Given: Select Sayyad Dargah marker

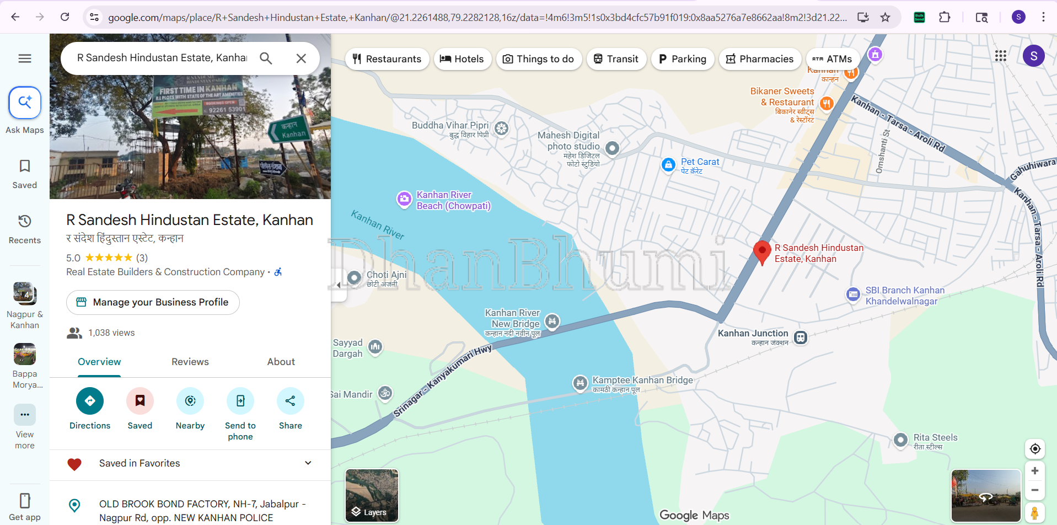Looking at the screenshot, I should tap(375, 346).
